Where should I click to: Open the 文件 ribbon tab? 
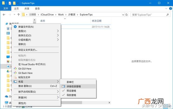[x=6, y=8]
